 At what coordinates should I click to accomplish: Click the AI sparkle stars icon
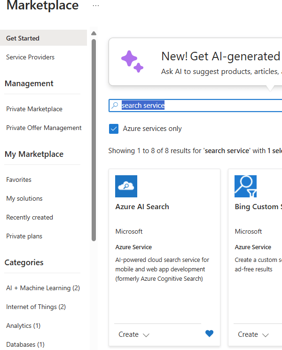132,62
